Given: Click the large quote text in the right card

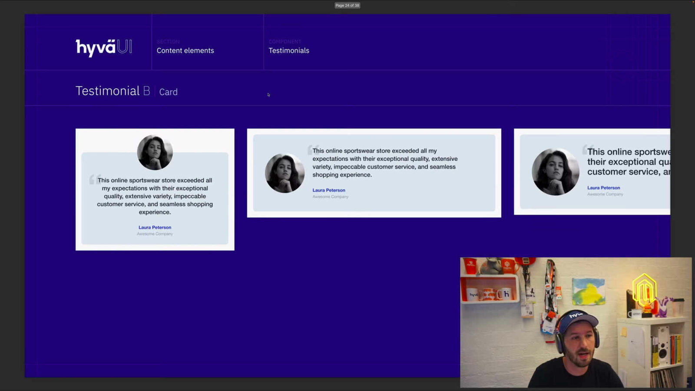Looking at the screenshot, I should point(629,162).
